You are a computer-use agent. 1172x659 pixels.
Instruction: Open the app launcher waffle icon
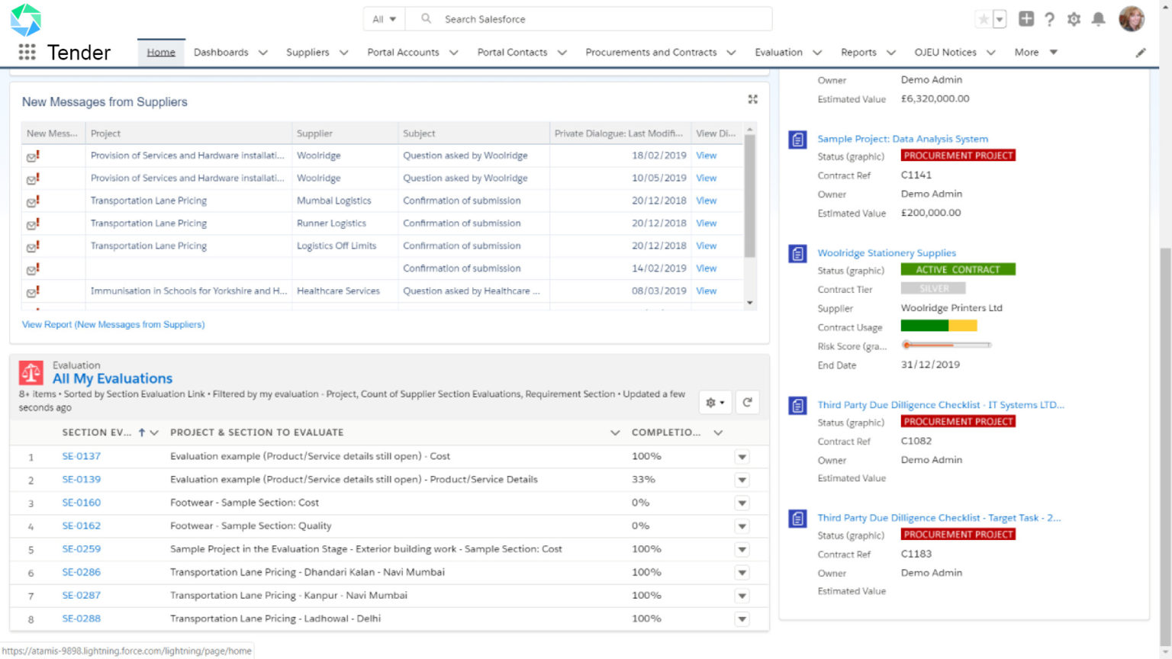27,52
